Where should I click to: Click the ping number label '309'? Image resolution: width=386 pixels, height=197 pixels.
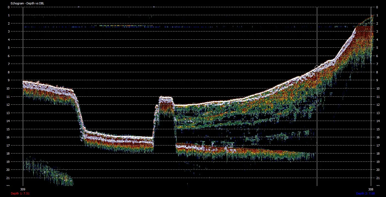tap(23, 190)
